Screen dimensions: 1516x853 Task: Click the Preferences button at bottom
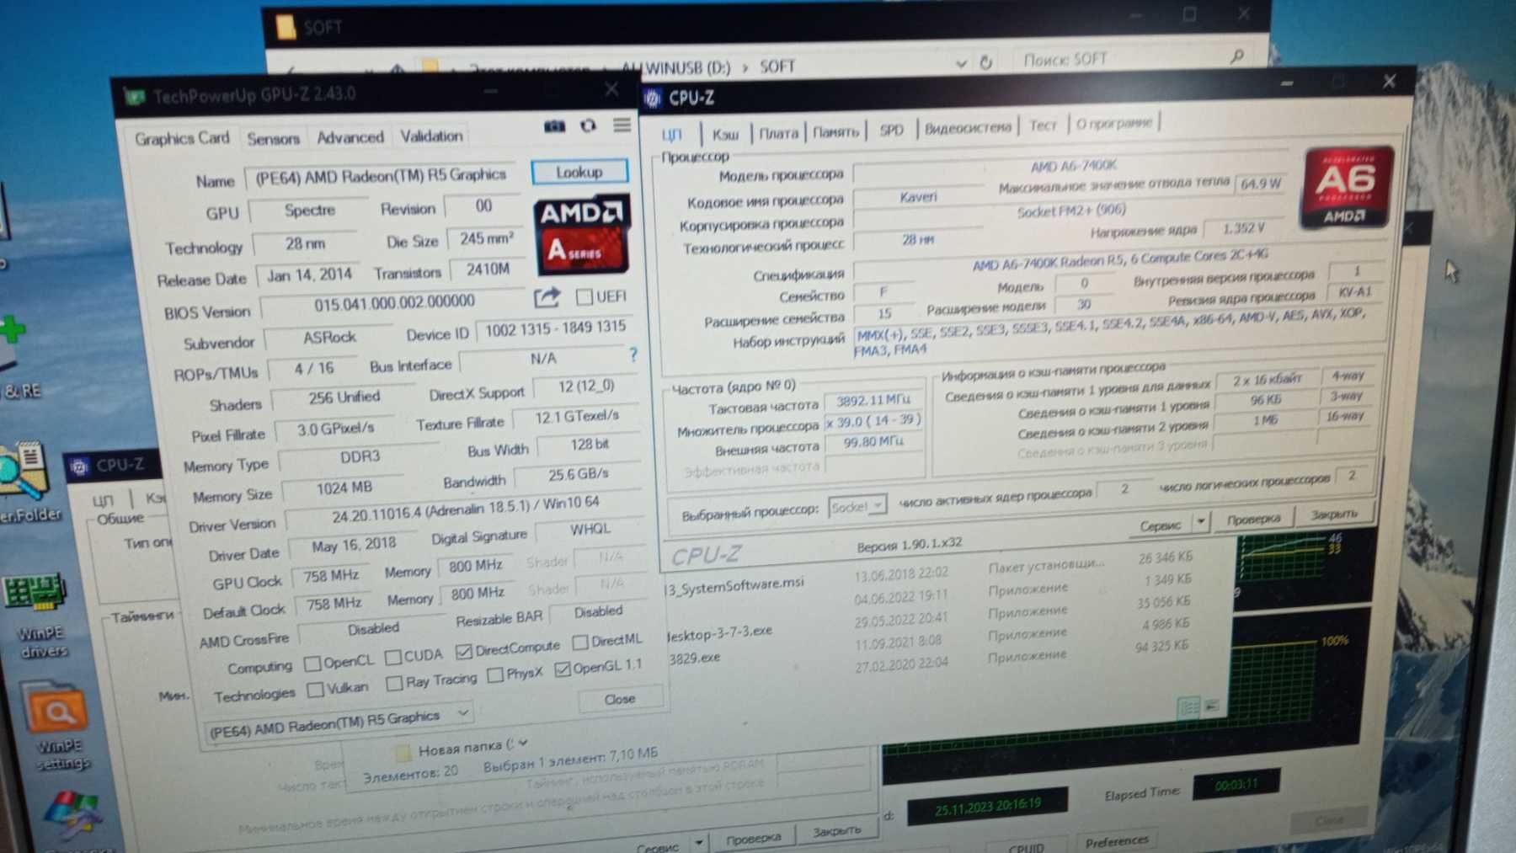(1116, 841)
